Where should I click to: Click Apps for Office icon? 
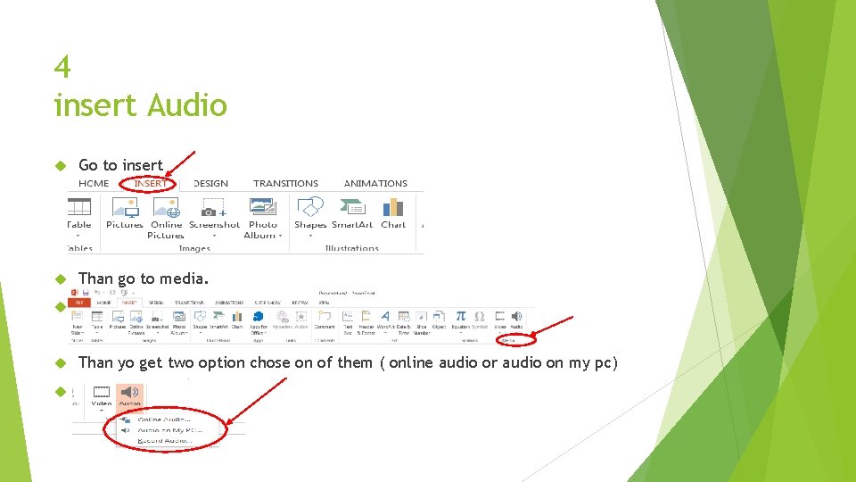click(259, 316)
